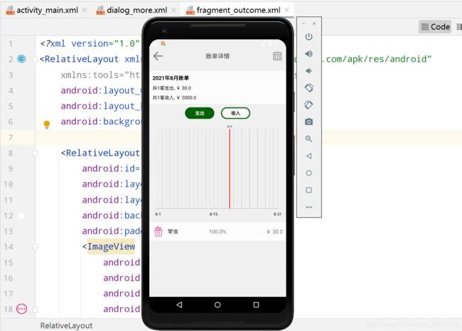The image size is (462, 331).
Task: Click the lightbulb intention icon on line 6
Action: click(x=46, y=124)
